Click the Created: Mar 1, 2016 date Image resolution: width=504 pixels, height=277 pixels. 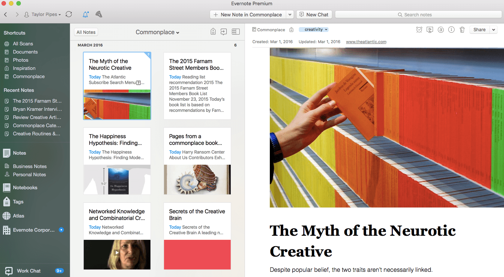click(x=272, y=42)
